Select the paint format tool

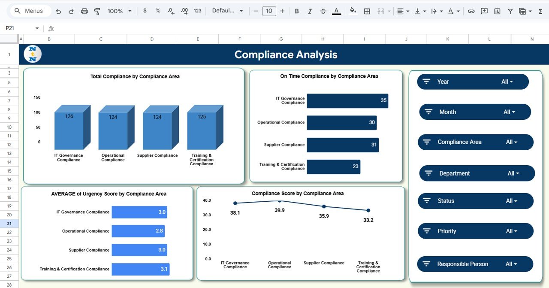point(97,11)
